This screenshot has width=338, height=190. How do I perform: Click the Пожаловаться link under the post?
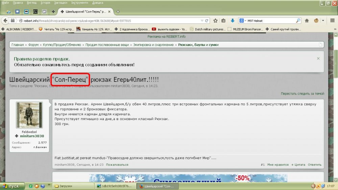click(117, 165)
